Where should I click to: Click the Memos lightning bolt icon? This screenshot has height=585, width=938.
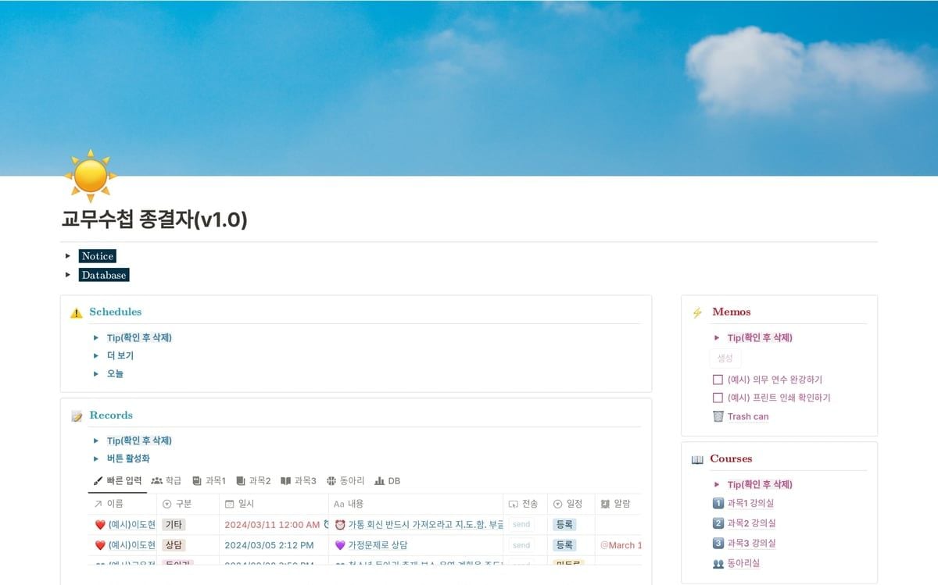(697, 312)
